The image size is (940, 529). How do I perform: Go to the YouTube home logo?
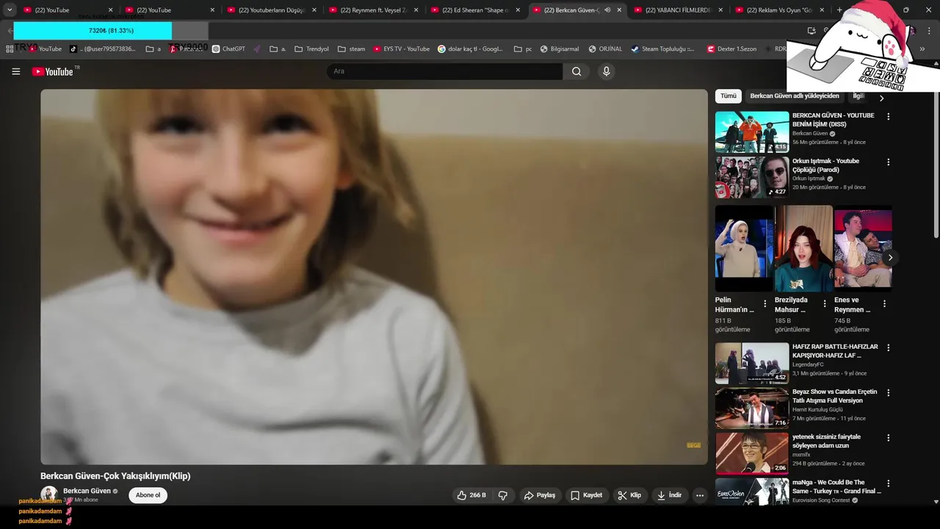(x=53, y=71)
